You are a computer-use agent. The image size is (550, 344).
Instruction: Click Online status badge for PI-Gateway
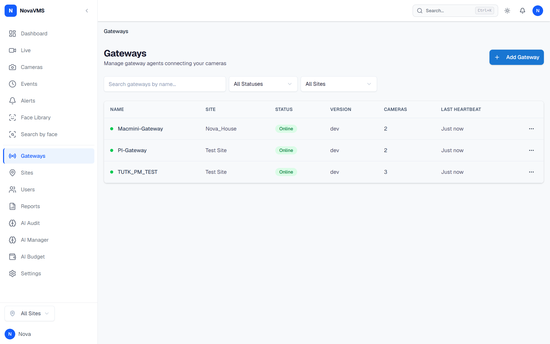point(286,150)
